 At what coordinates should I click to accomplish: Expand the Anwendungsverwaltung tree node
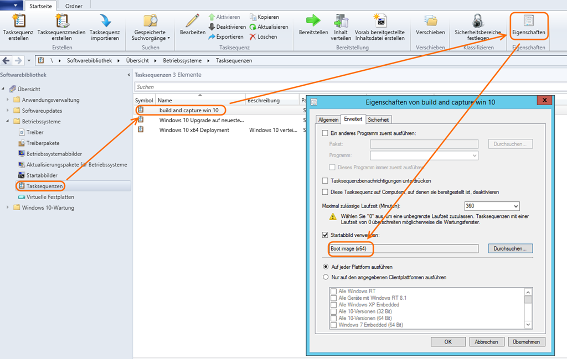(8, 100)
